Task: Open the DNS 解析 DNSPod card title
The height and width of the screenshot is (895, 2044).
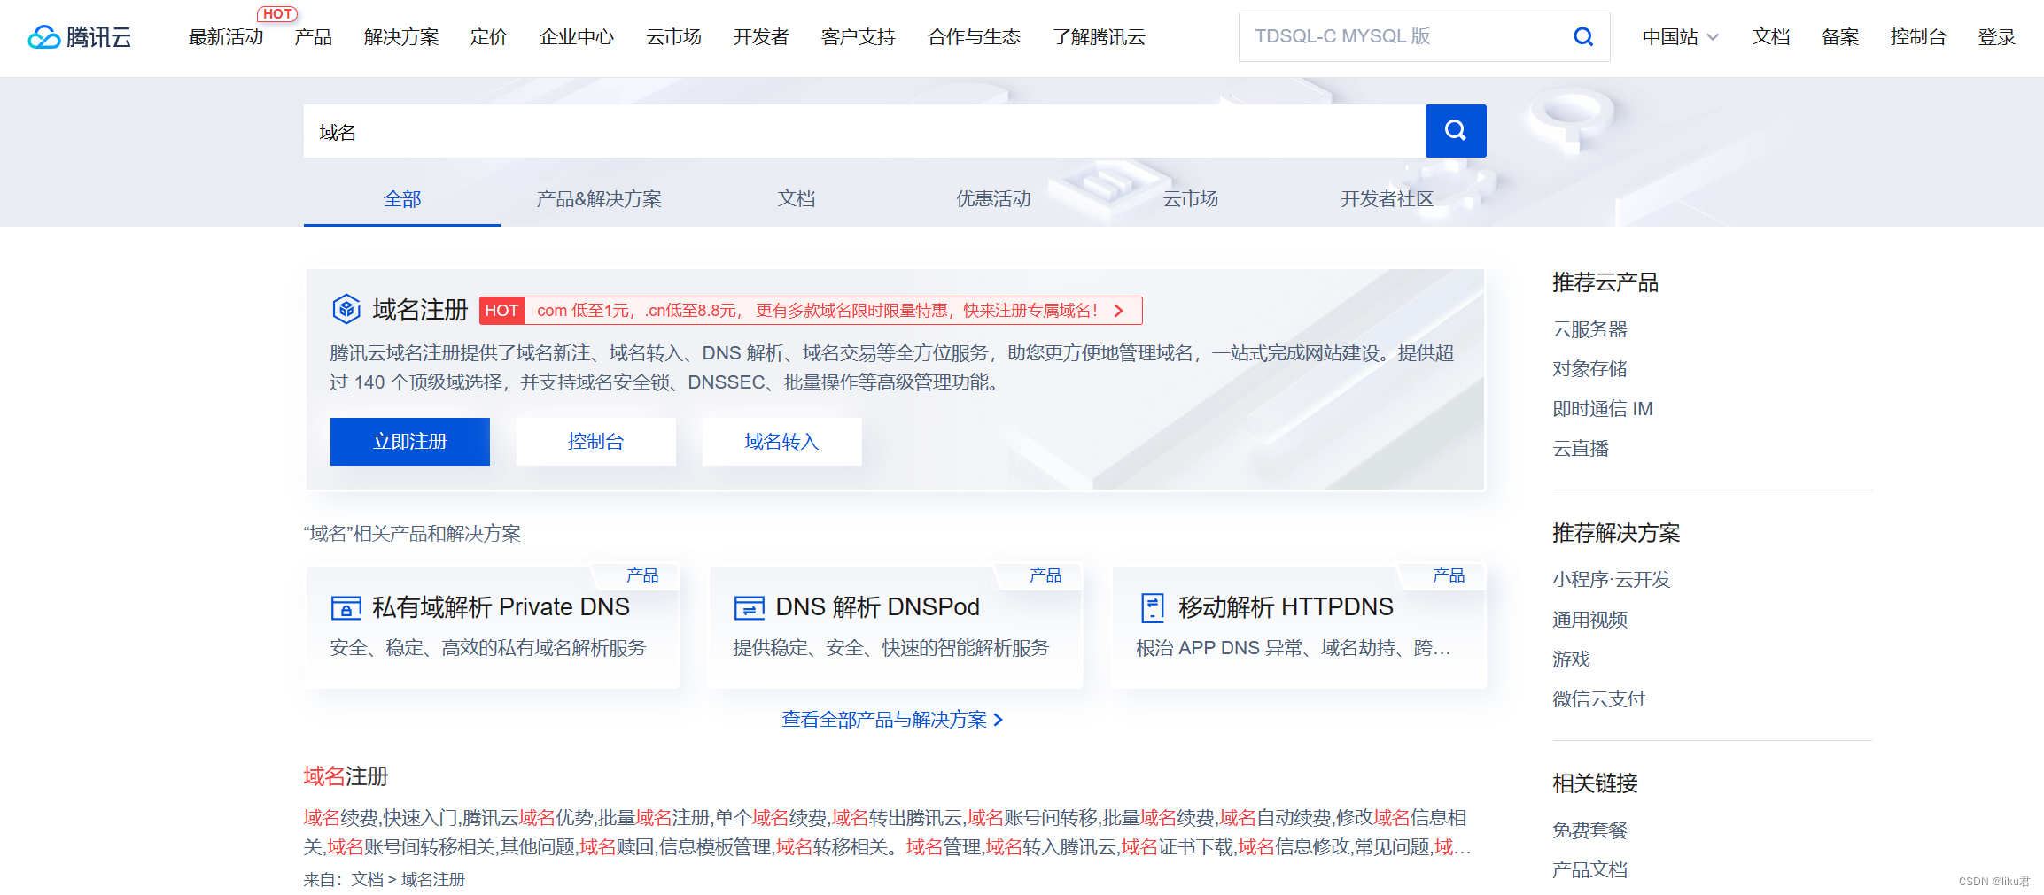Action: pyautogui.click(x=877, y=607)
